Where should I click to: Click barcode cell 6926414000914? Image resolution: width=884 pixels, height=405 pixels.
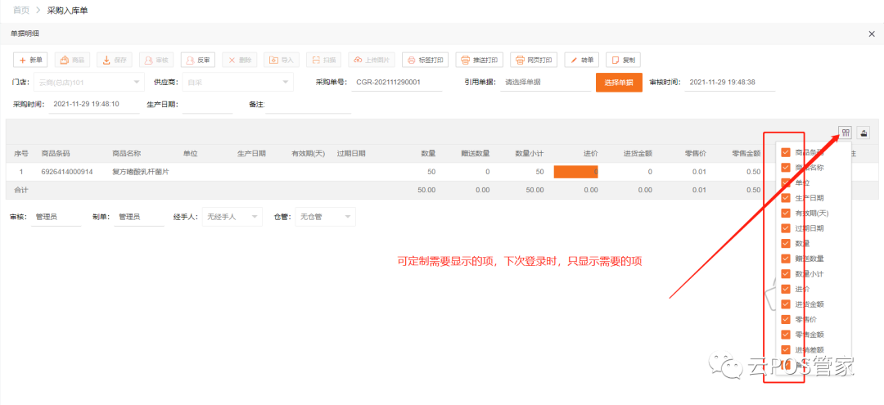click(x=67, y=172)
